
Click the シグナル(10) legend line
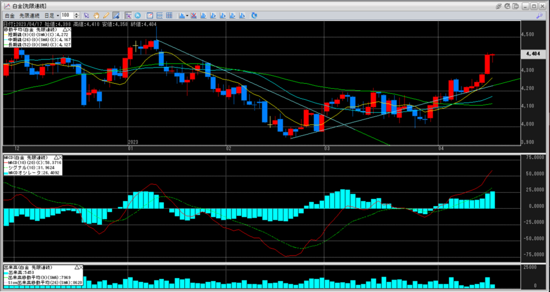[x=29, y=167]
